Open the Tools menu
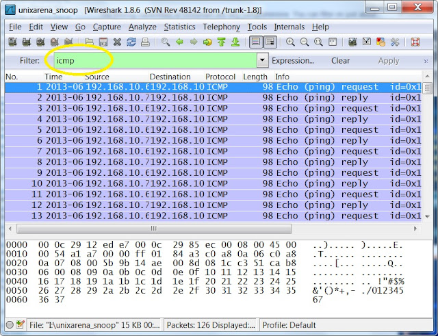 257,27
